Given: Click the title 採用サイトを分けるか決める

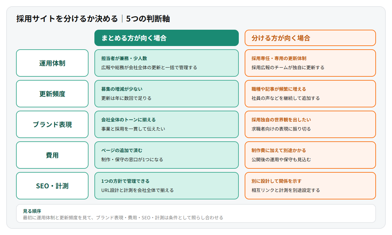Looking at the screenshot, I should coord(67,19).
